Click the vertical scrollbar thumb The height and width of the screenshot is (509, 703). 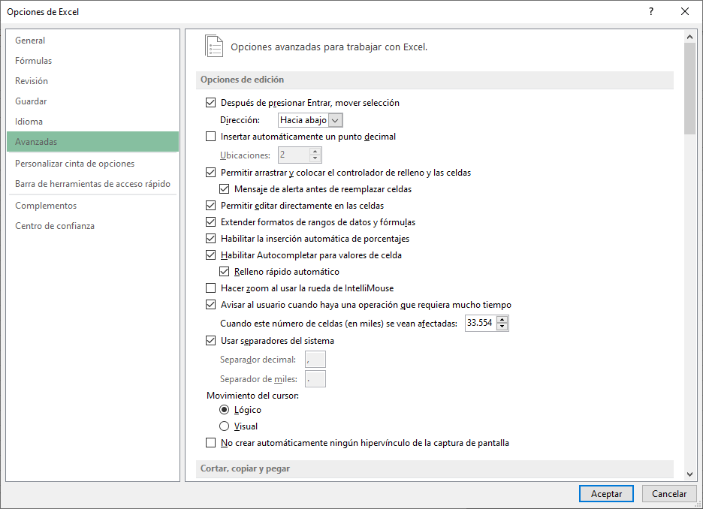coord(689,89)
